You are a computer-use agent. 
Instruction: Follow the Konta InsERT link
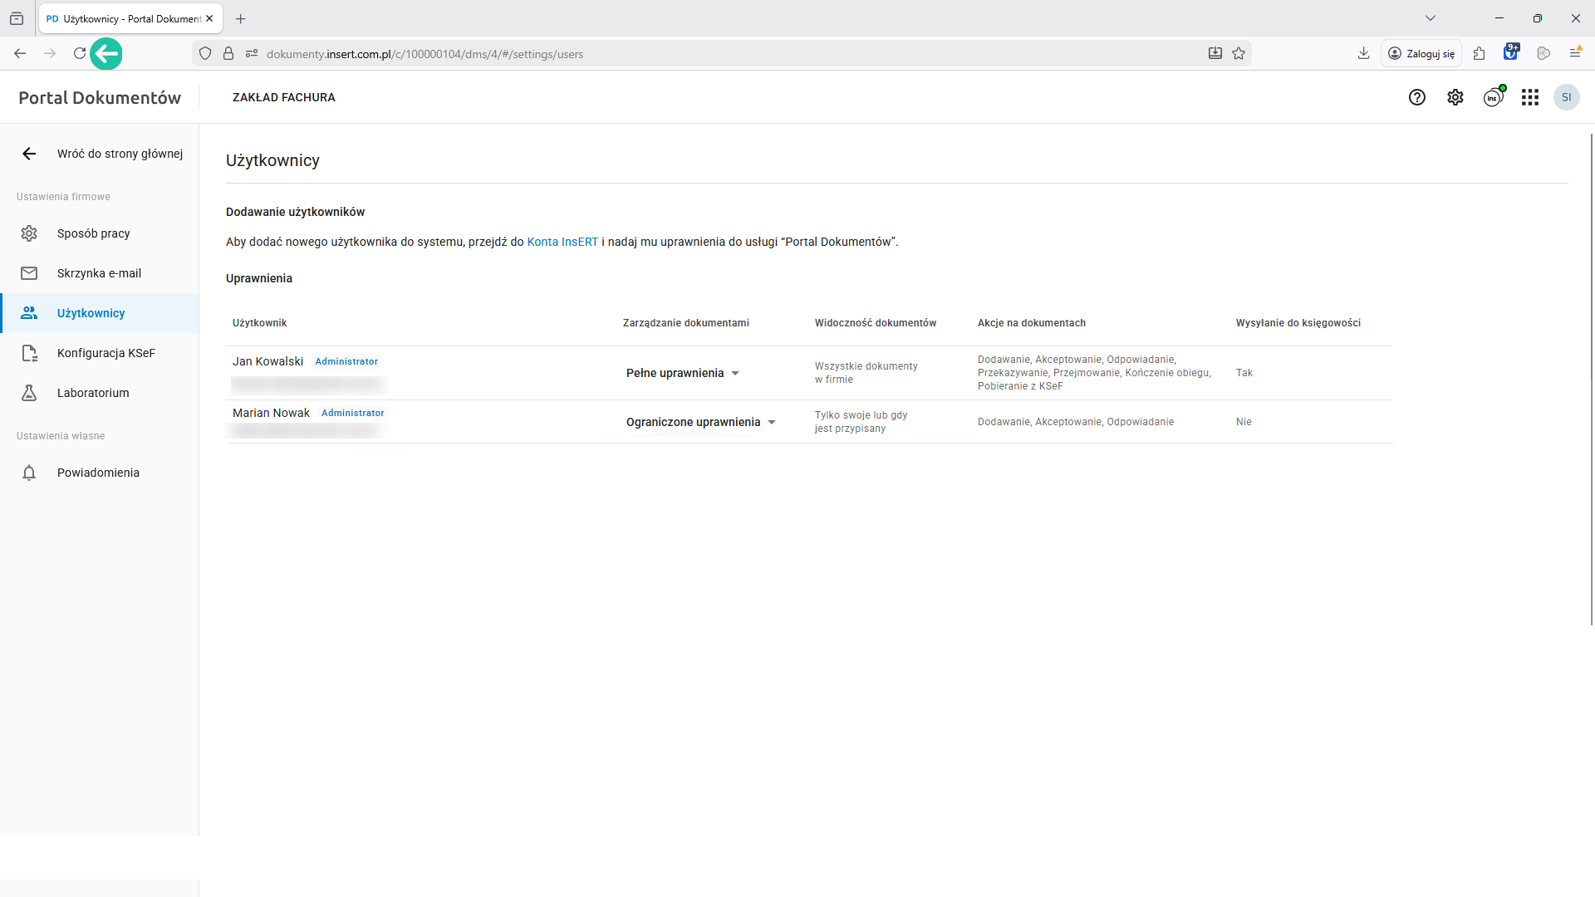tap(562, 242)
